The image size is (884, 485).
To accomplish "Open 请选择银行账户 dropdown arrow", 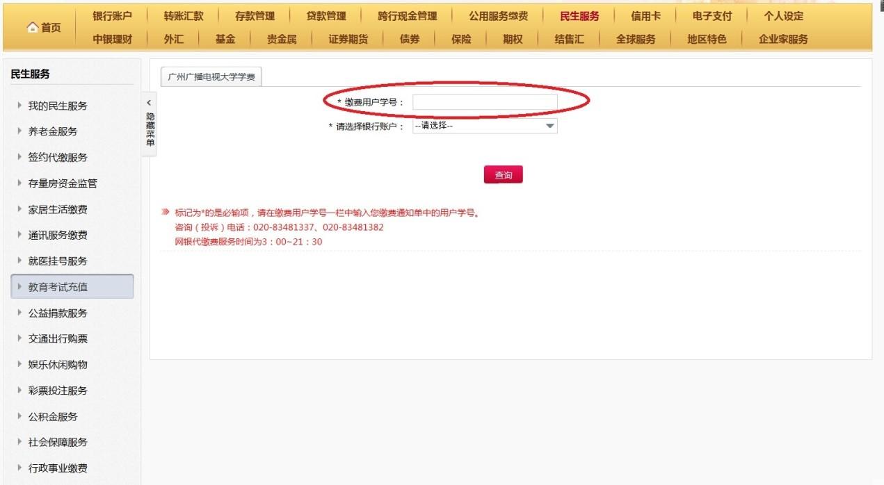I will [x=549, y=126].
